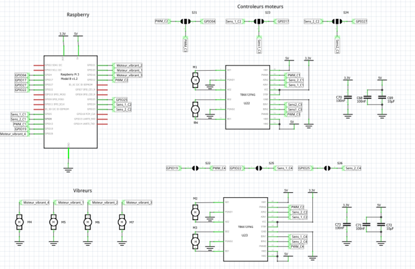
Task: Click the SJ3 solder jumper symbol
Action: 258,22
